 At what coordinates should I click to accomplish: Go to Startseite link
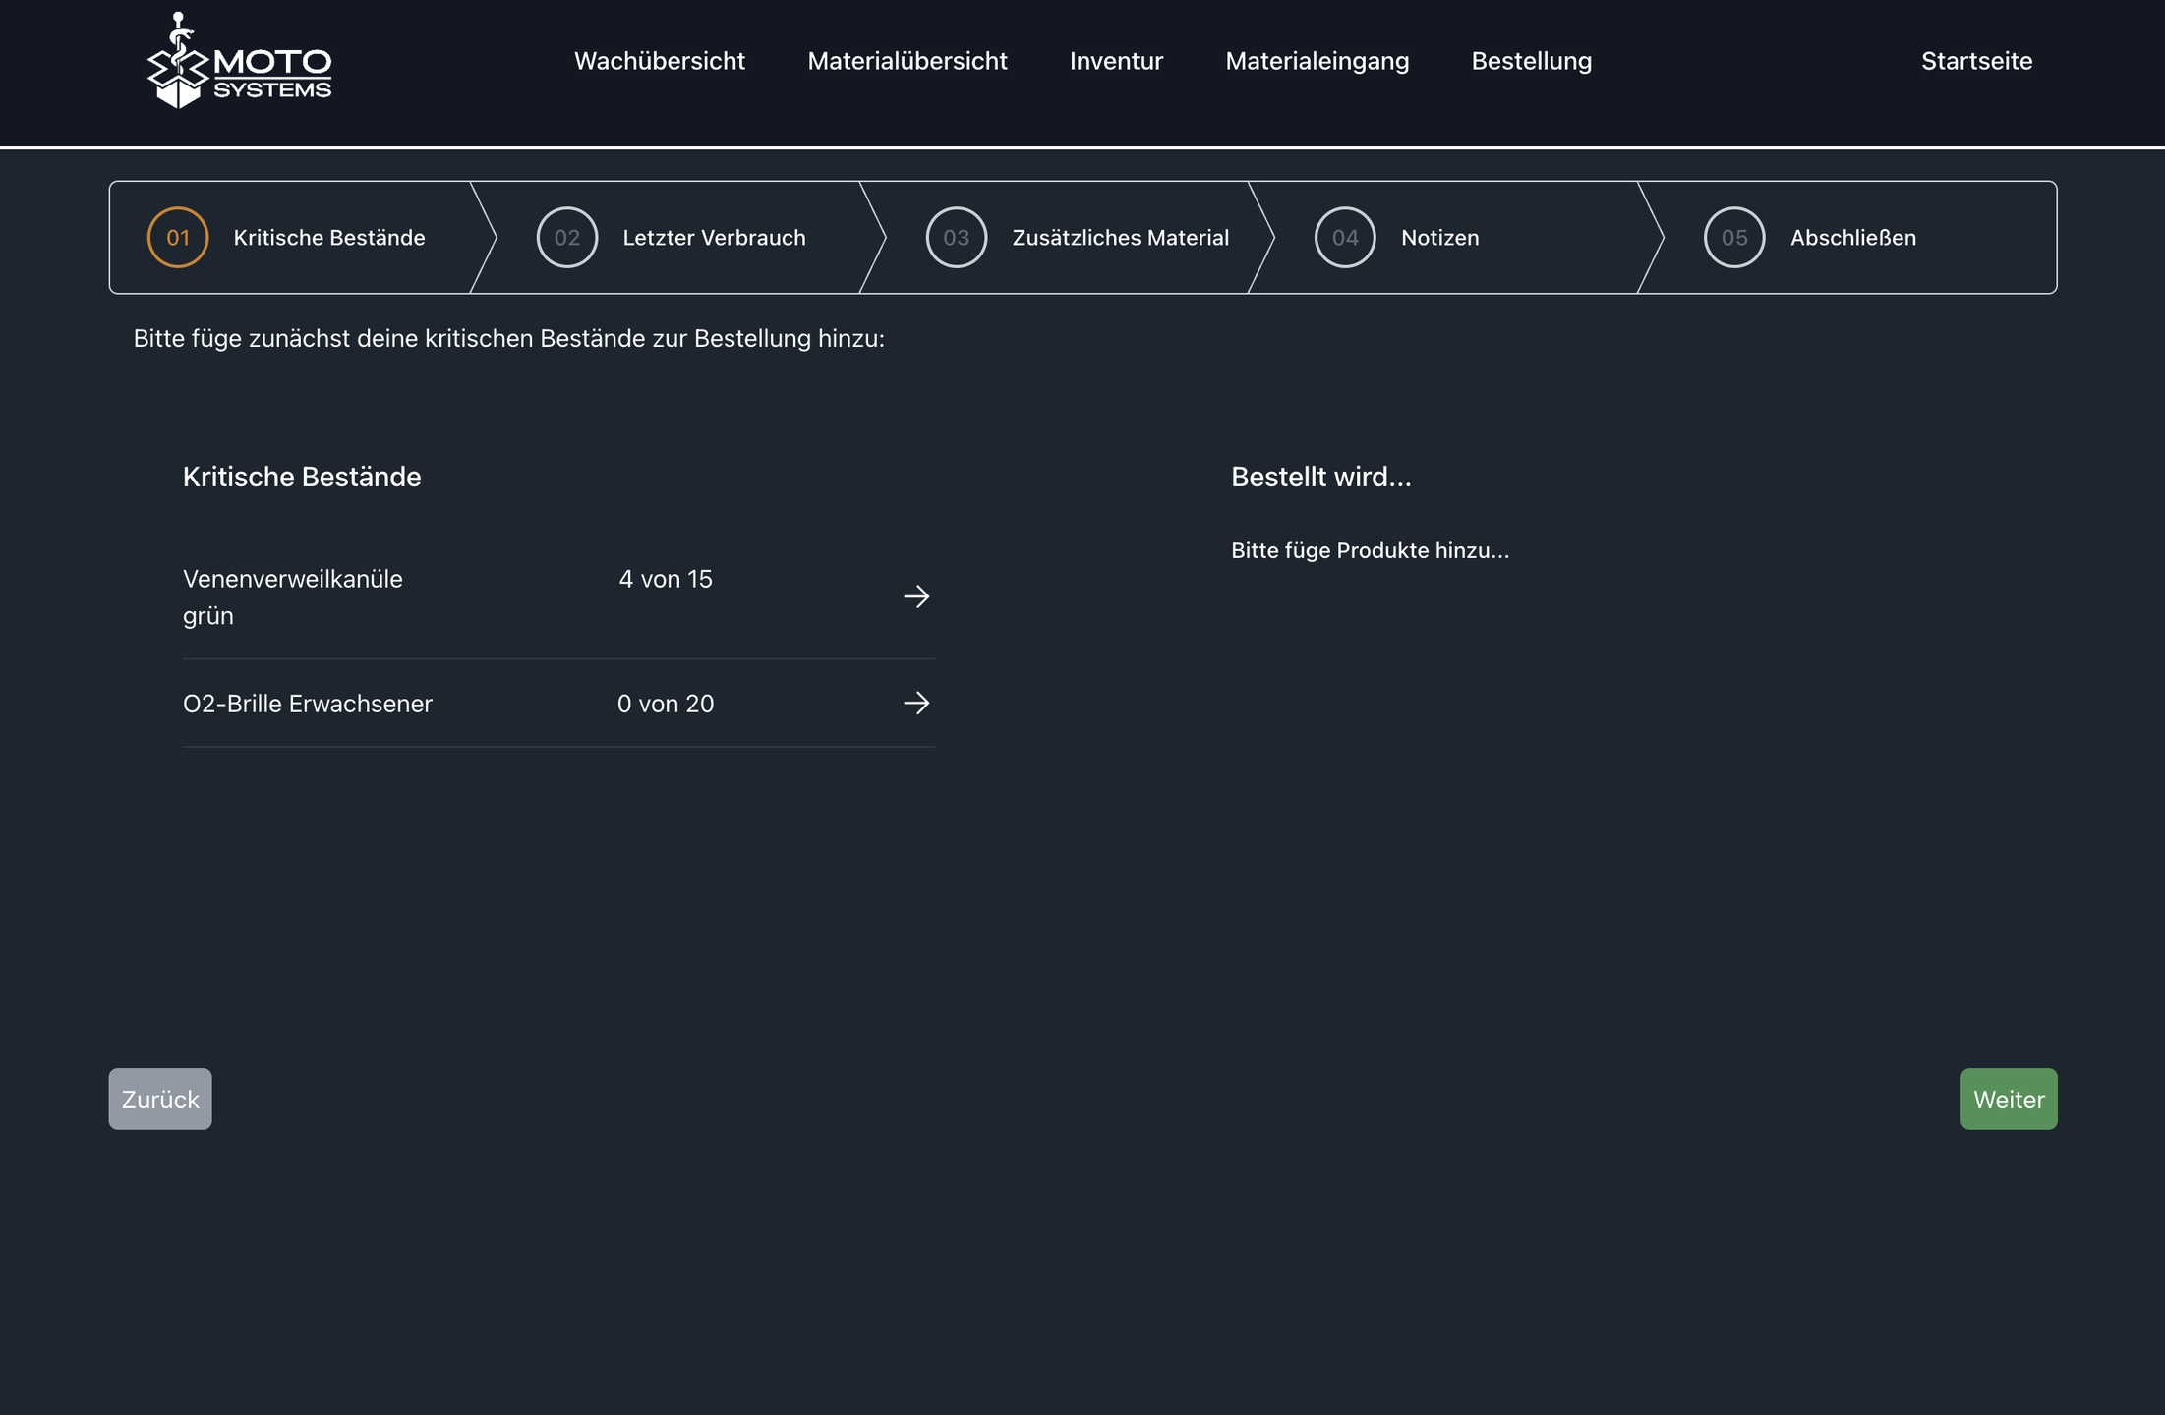(x=1976, y=61)
